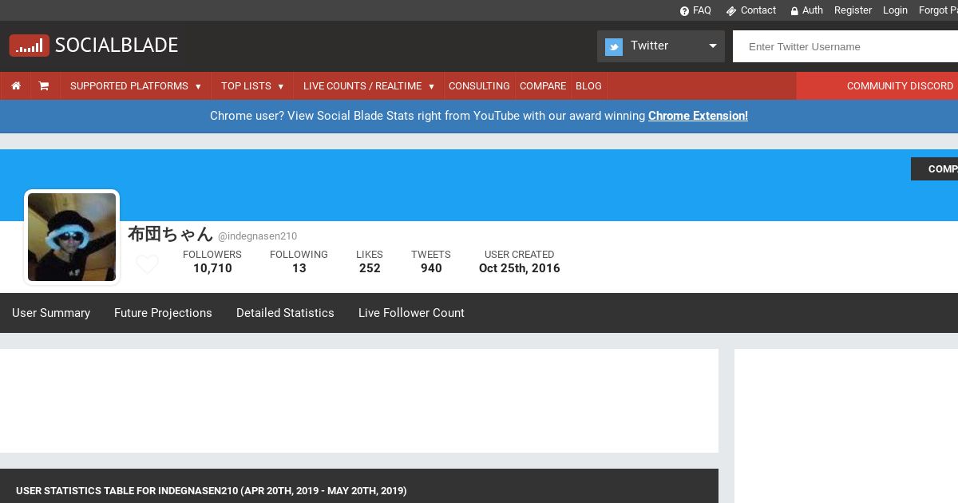958x503 pixels.
Task: Expand the Live Counts / Realtime menu
Action: pos(369,85)
